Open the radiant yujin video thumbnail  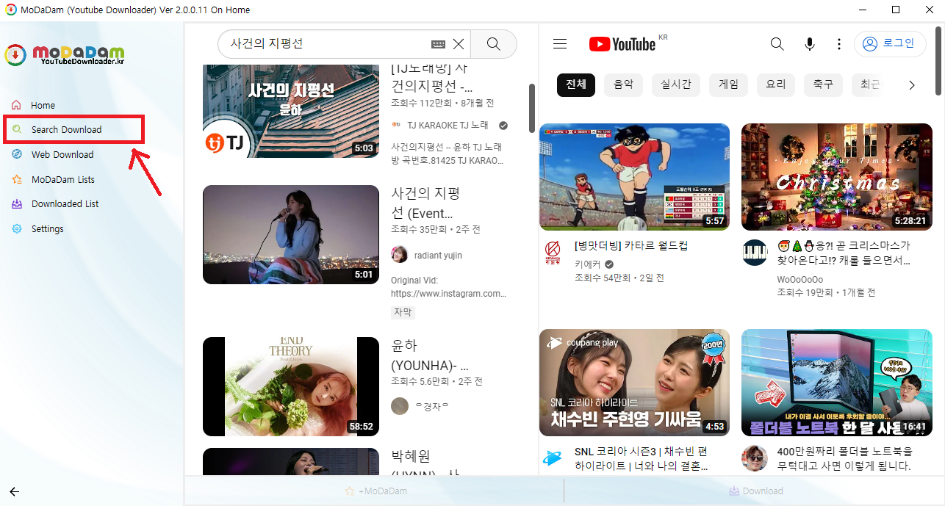pyautogui.click(x=291, y=234)
